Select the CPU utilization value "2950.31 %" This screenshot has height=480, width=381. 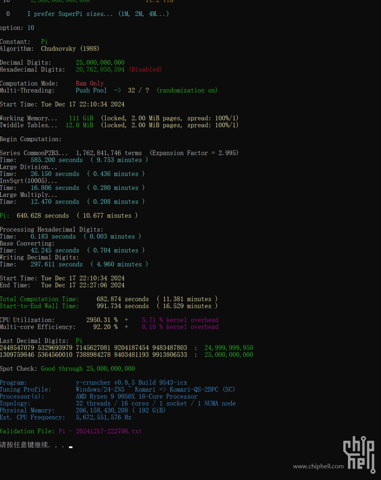pos(102,320)
